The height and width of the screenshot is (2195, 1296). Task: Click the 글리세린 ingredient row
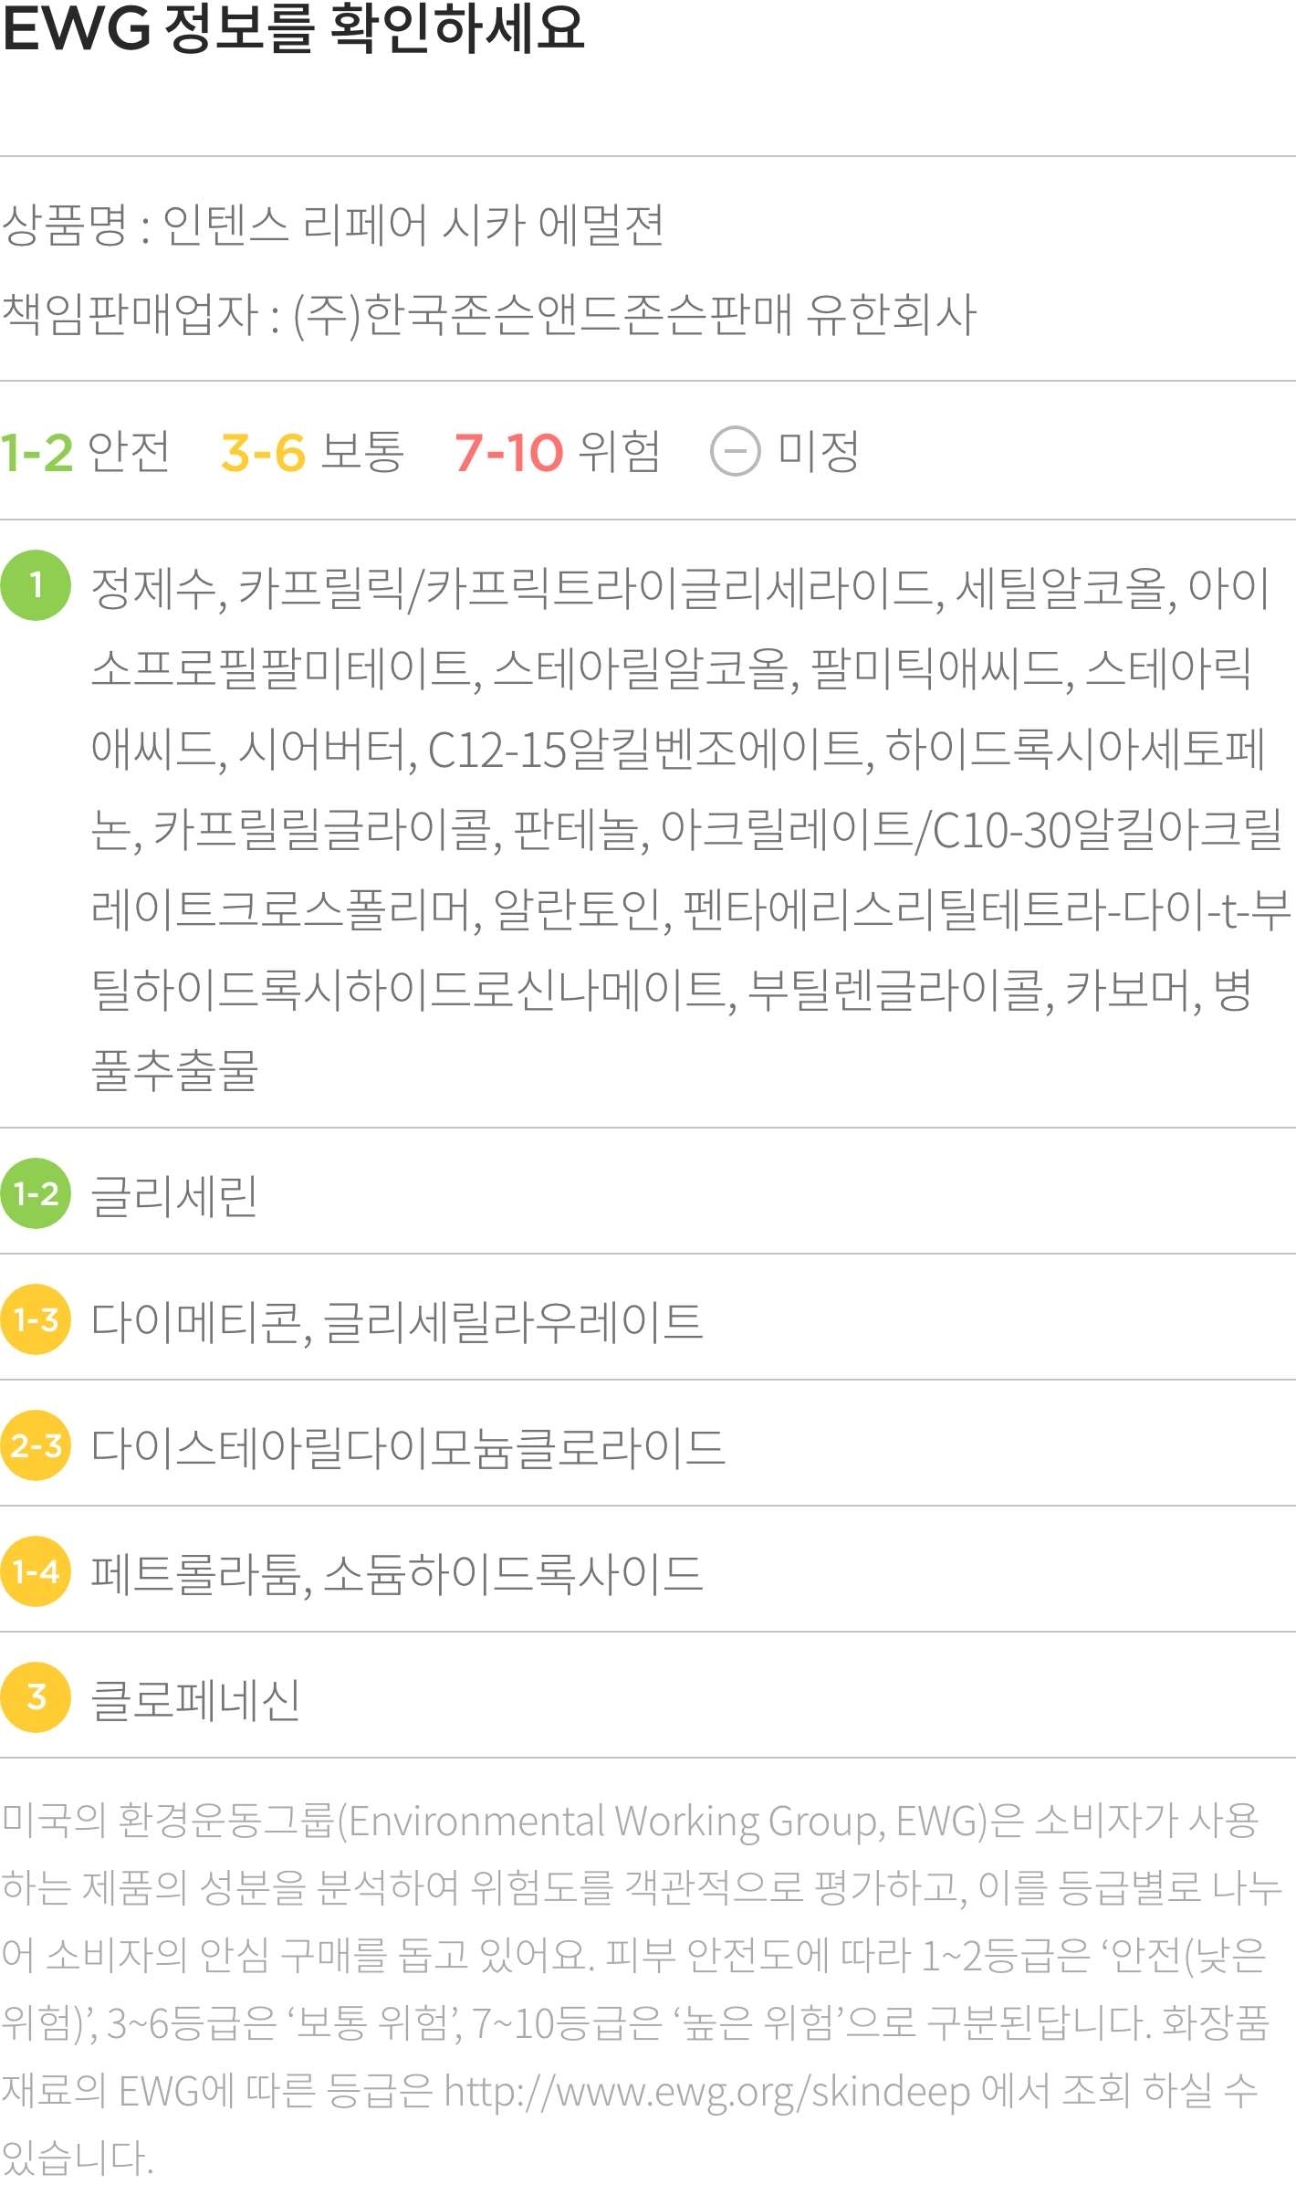(x=648, y=1193)
